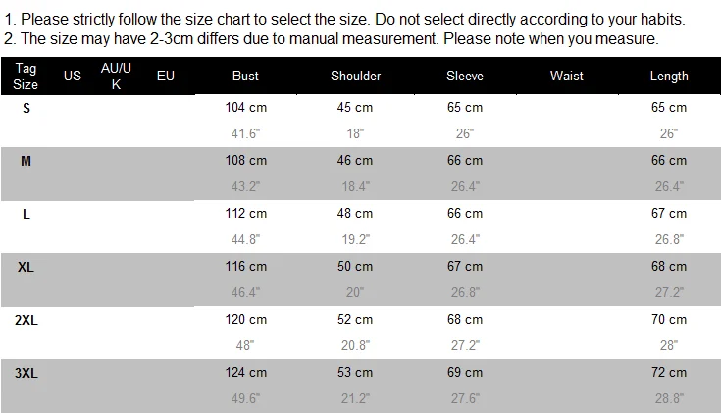Click the 72 cm length value

669,373
